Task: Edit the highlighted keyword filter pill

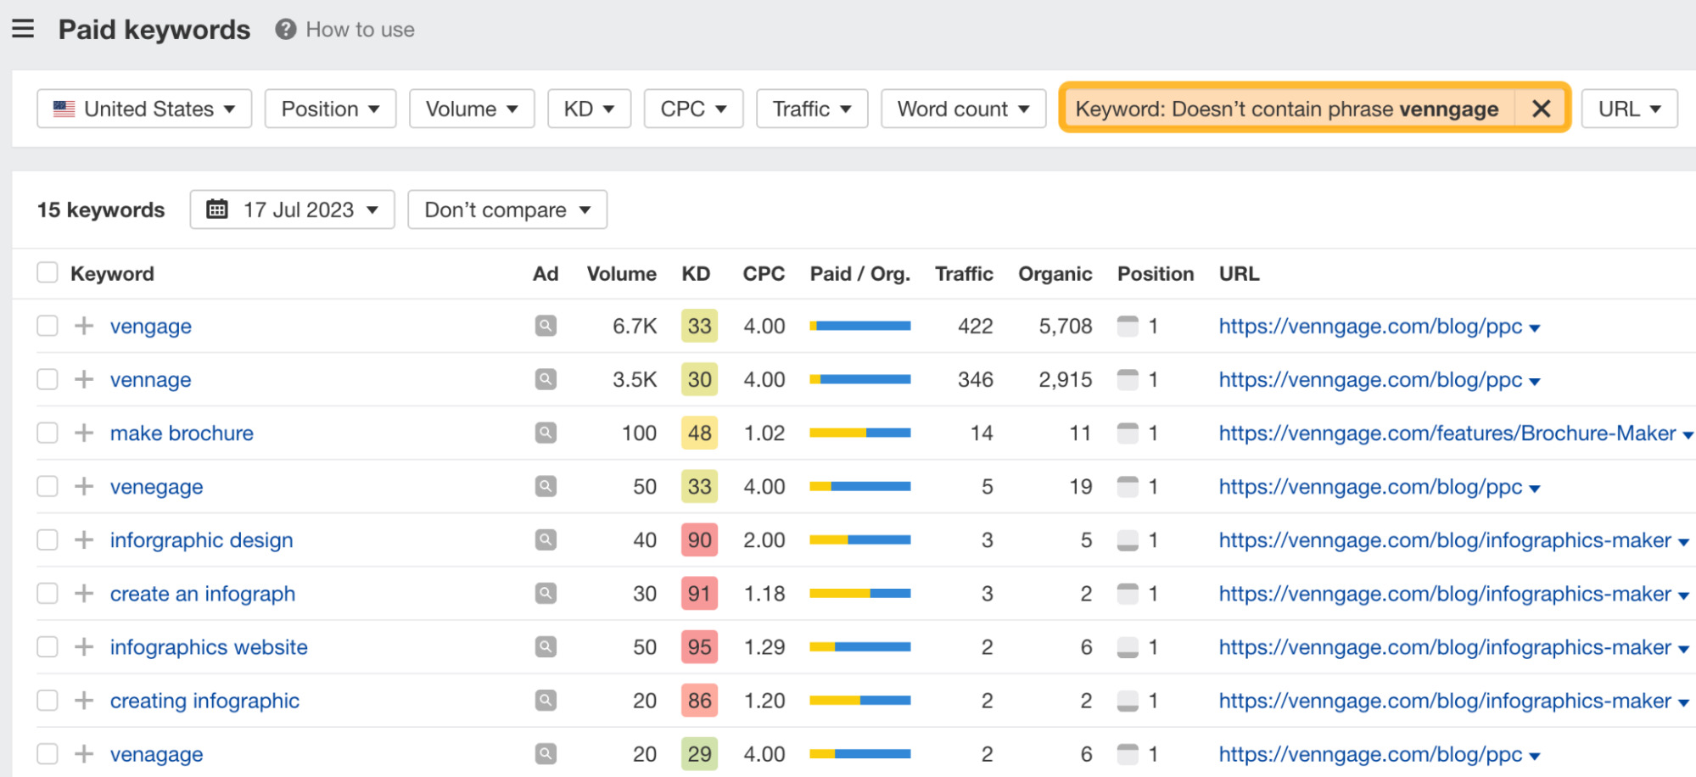Action: [1290, 109]
